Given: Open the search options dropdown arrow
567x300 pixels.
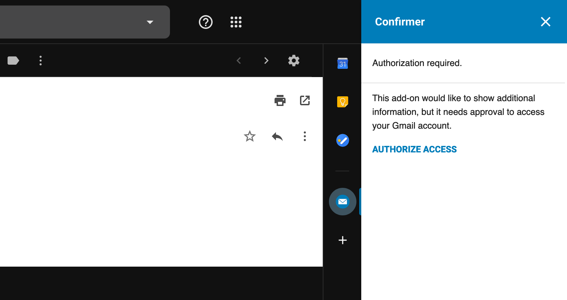Looking at the screenshot, I should 150,22.
